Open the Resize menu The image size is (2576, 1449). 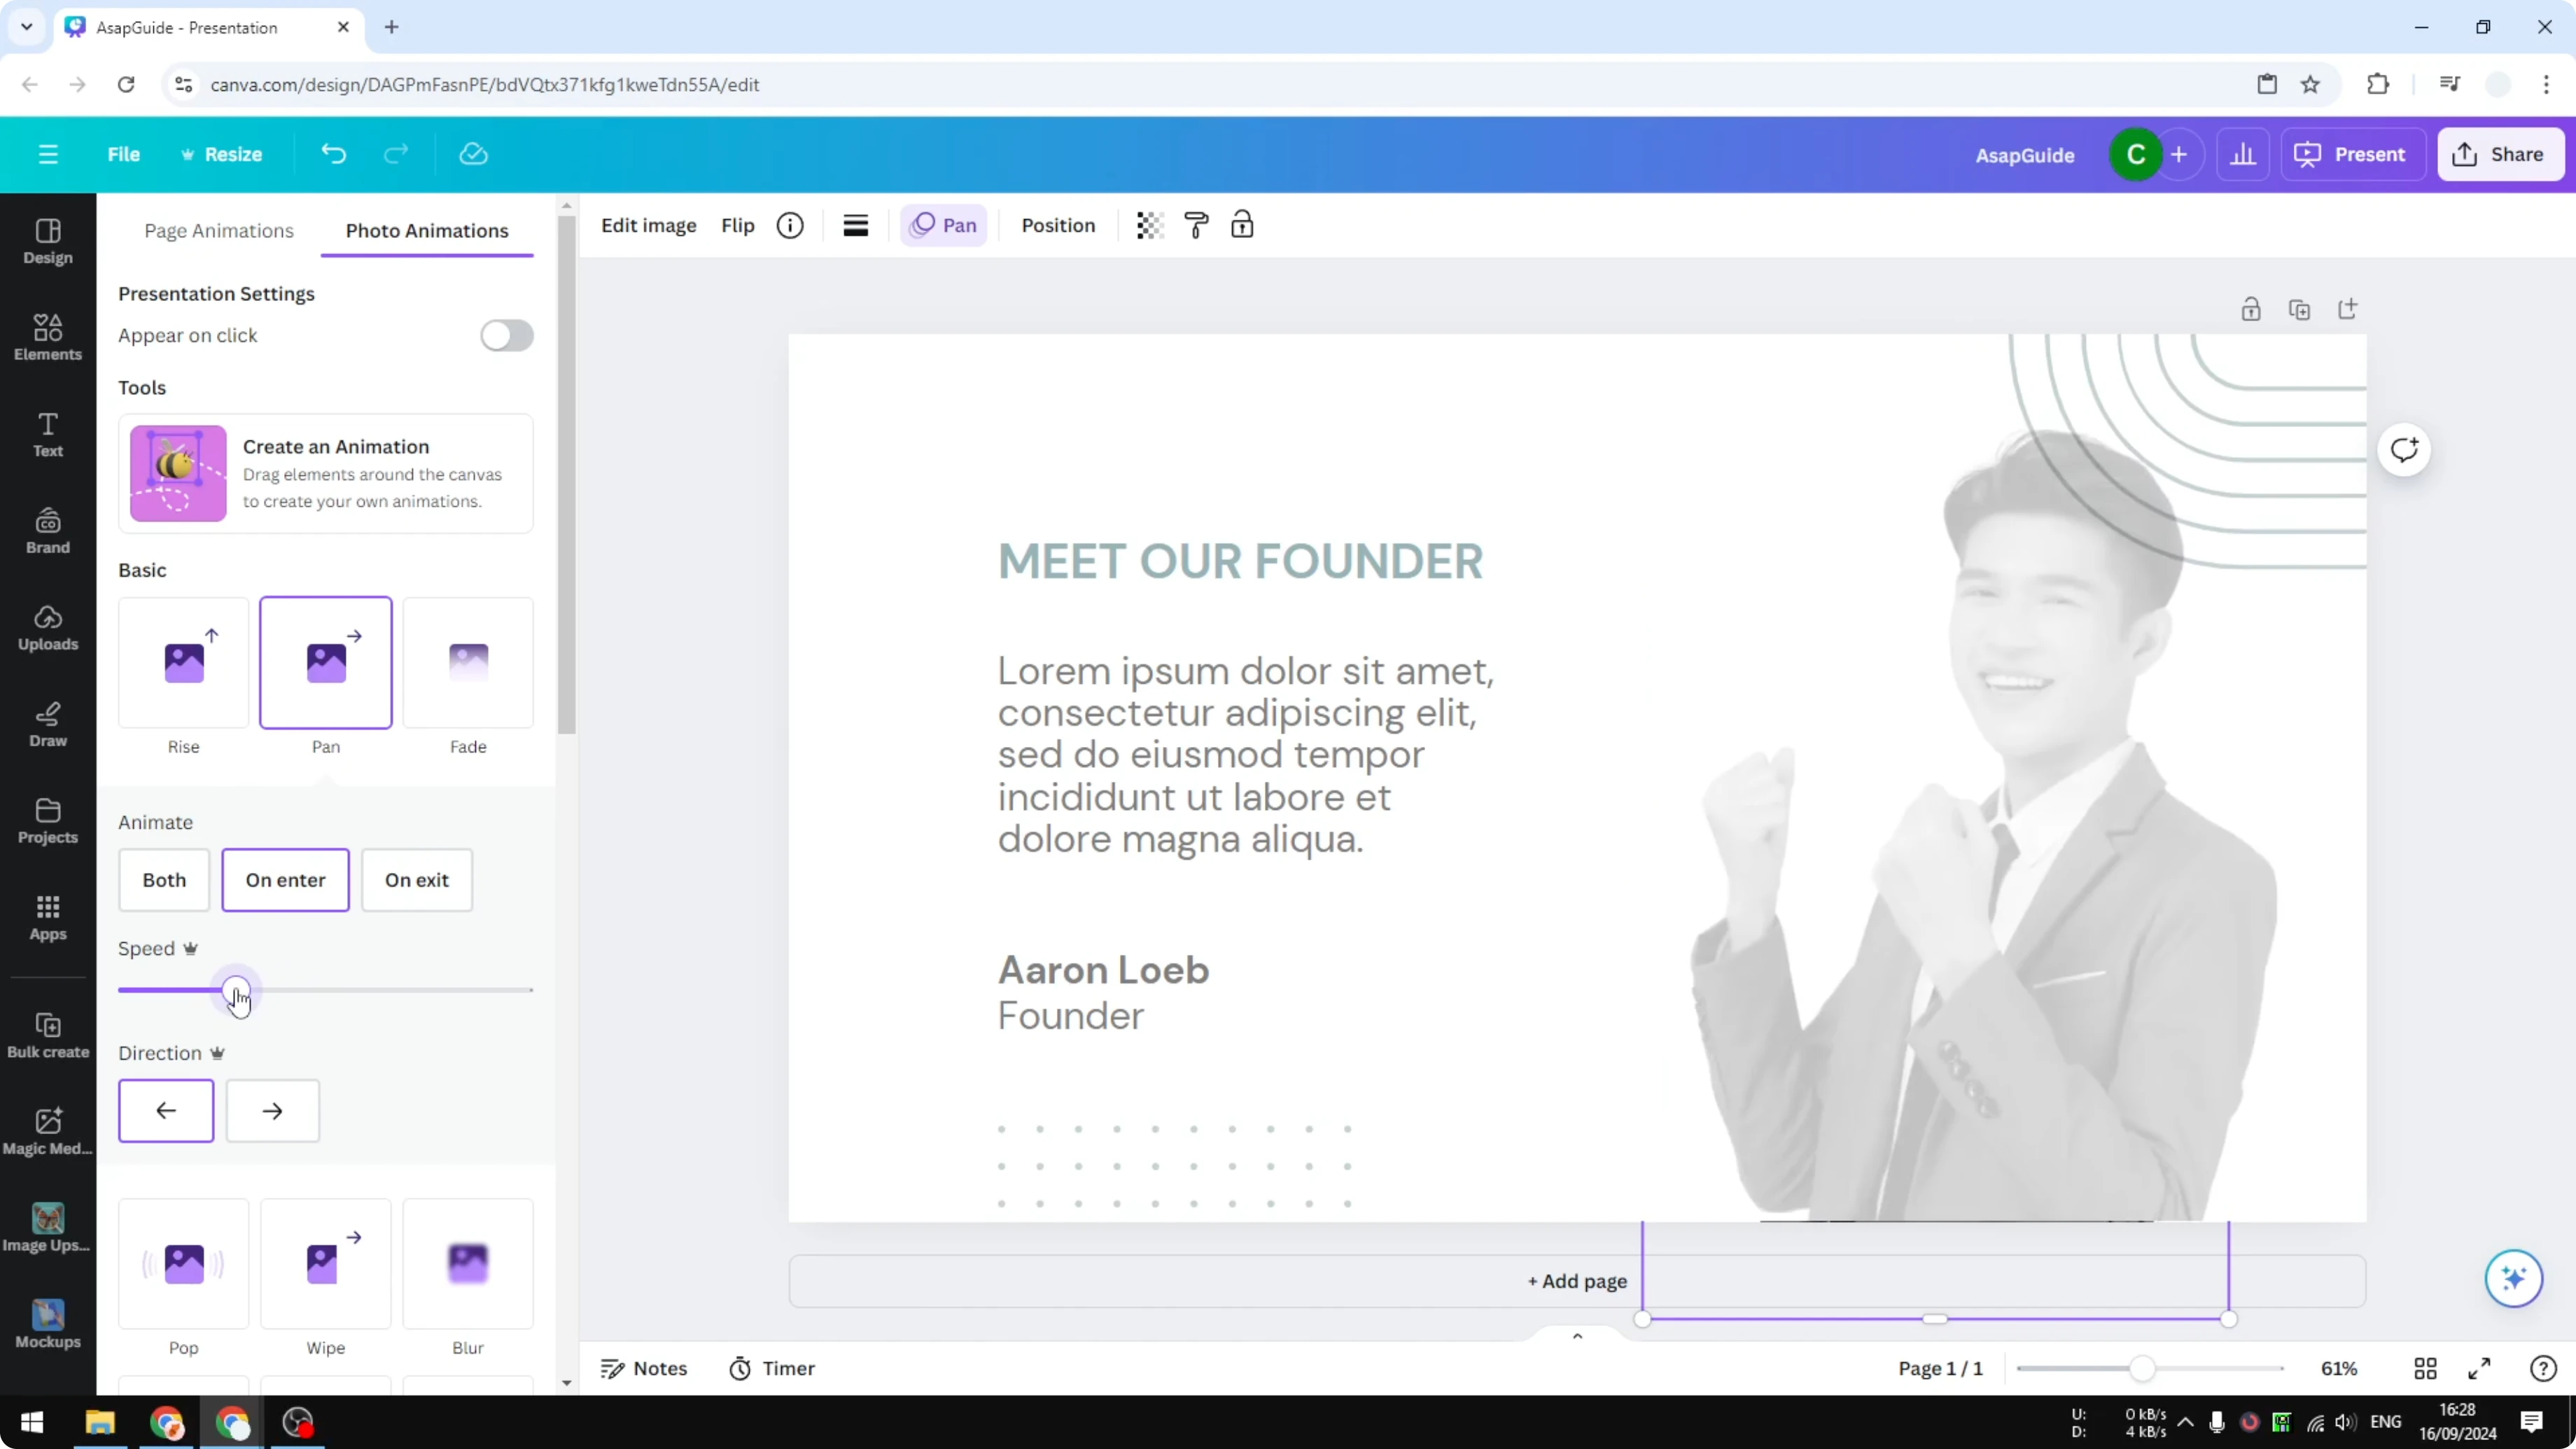[221, 154]
